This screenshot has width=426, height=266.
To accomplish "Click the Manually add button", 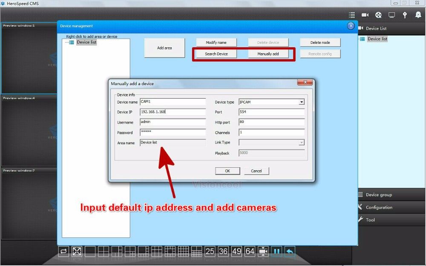I will click(268, 54).
